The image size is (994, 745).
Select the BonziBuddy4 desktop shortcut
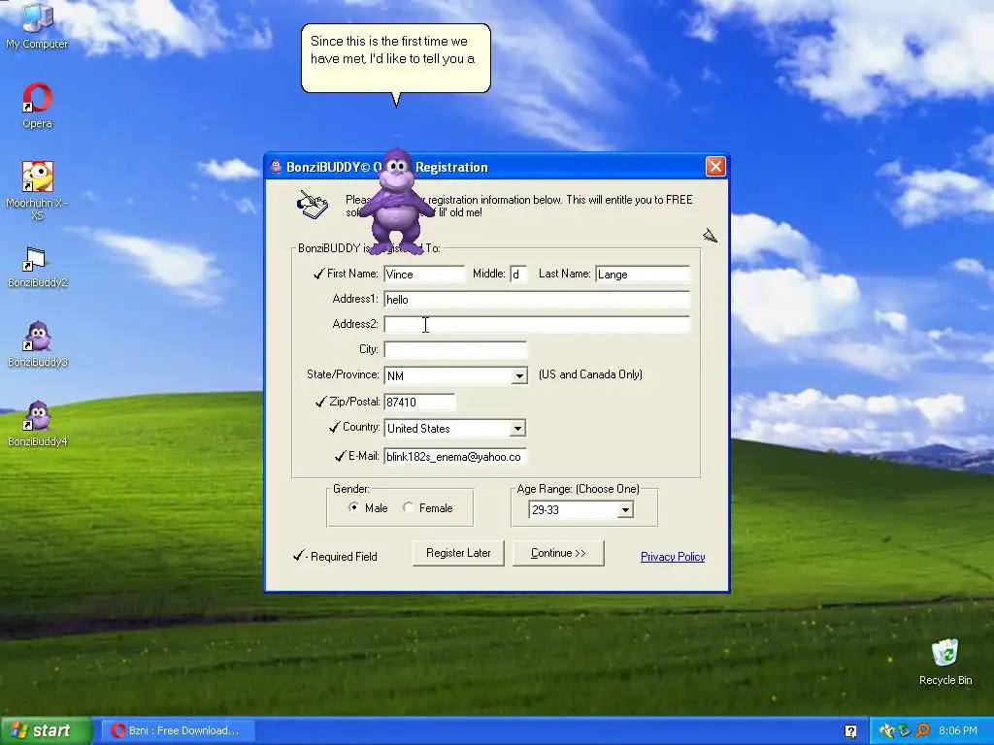click(x=37, y=423)
